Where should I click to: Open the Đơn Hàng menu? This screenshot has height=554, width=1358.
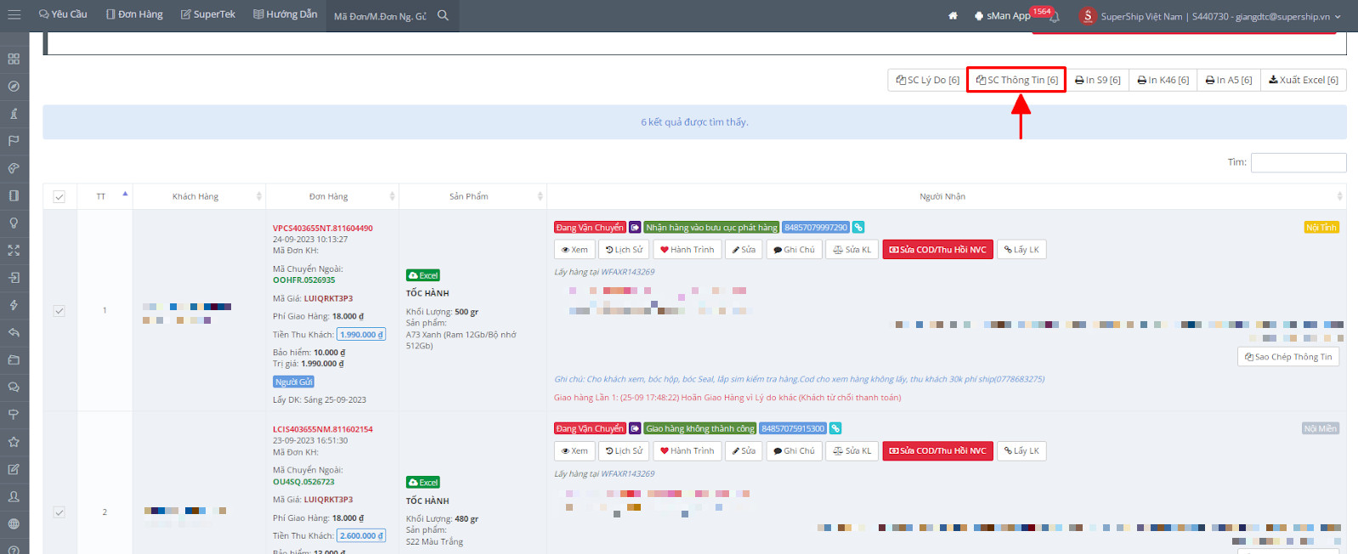click(x=134, y=14)
